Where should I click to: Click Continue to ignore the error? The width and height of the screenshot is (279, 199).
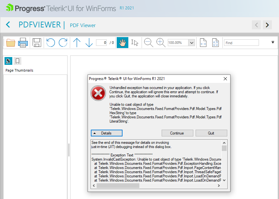click(177, 133)
